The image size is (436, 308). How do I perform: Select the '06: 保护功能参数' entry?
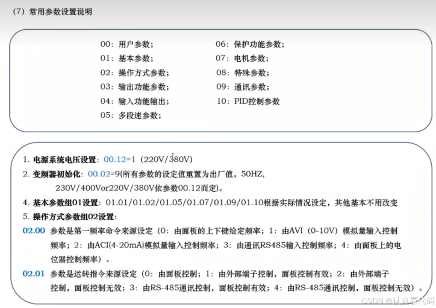click(250, 44)
